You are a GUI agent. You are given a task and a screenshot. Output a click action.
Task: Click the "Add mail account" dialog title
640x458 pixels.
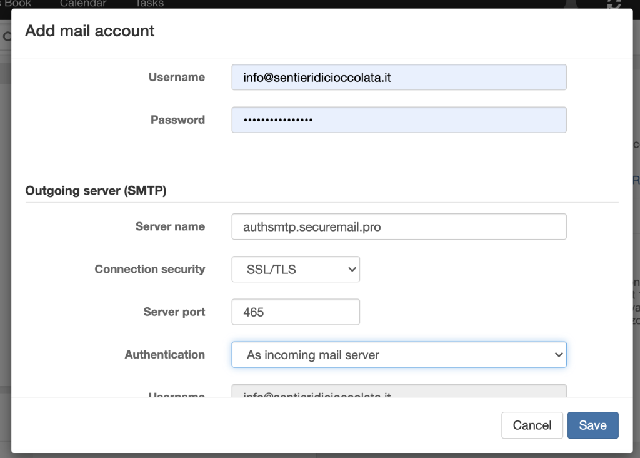90,31
